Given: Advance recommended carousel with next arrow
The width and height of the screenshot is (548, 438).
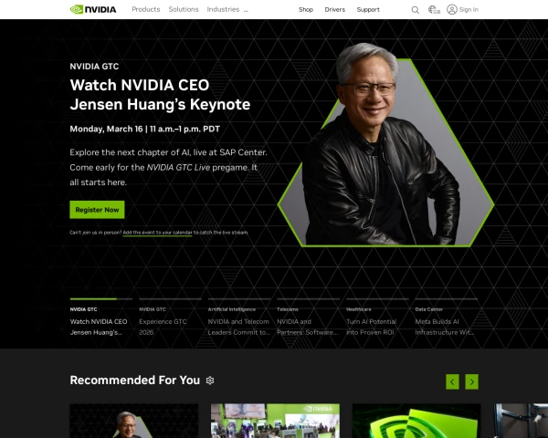Looking at the screenshot, I should click(x=472, y=381).
